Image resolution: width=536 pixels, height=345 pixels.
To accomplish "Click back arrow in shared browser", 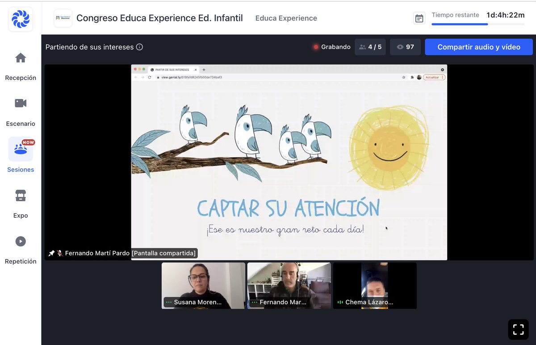I will (136, 77).
